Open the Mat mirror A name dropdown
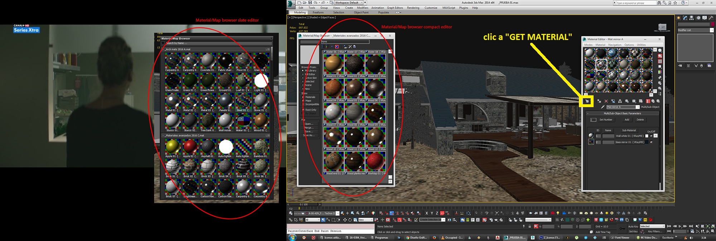 [638, 107]
